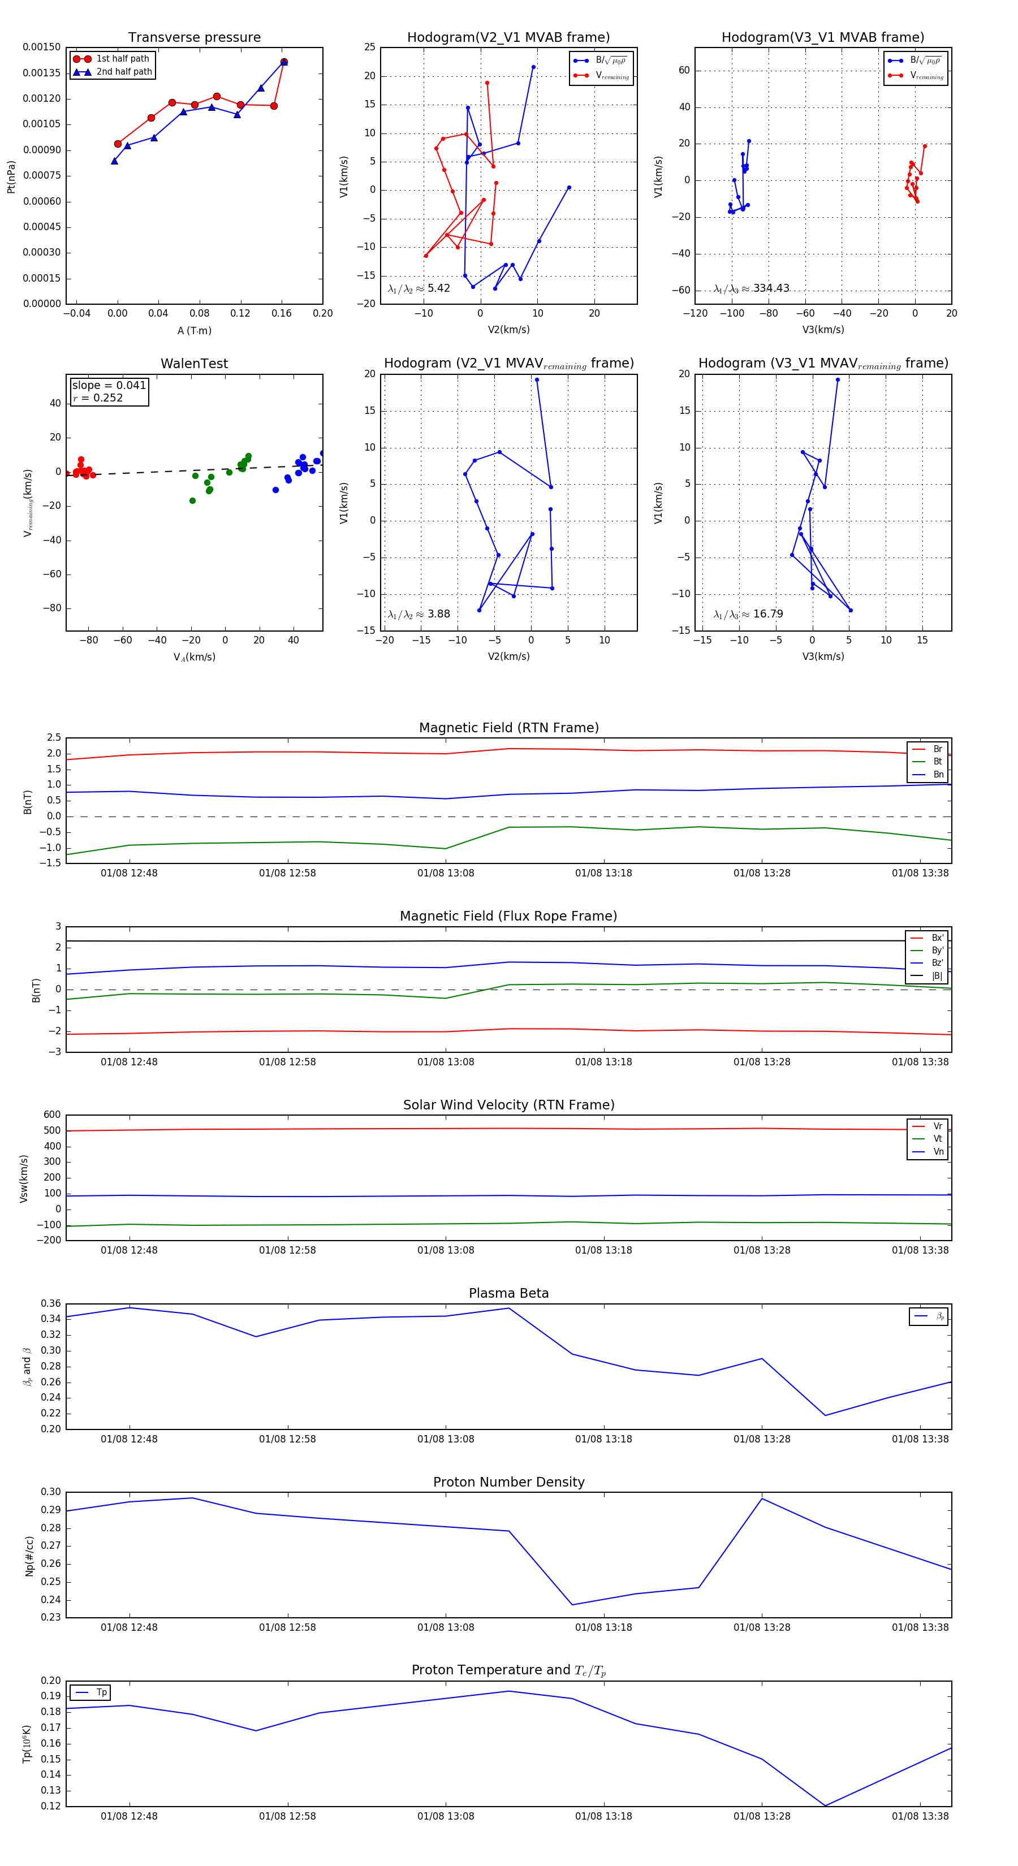The height and width of the screenshot is (1866, 1018).
Task: Click the 'Np(#/cc)' y-axis label
Action: tap(29, 1555)
